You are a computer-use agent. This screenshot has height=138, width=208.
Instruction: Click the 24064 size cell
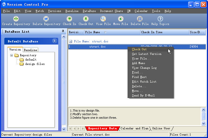194,46
